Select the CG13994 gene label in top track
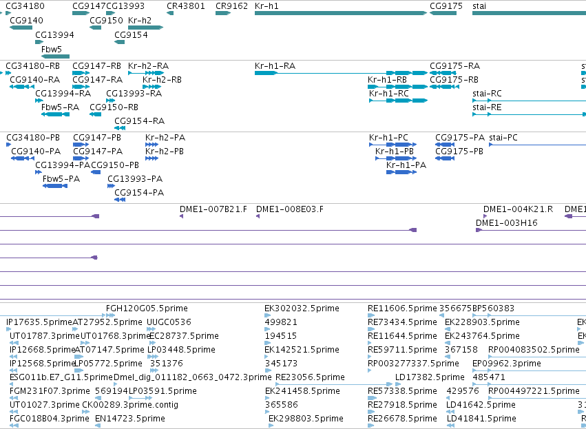Viewport: 586px width, 429px height. (54, 34)
